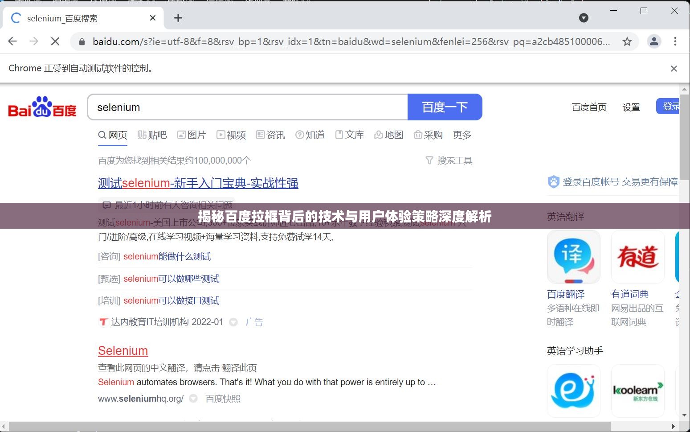690x432 pixels.
Task: Close the selenium_百度搜索 tab
Action: pos(153,18)
